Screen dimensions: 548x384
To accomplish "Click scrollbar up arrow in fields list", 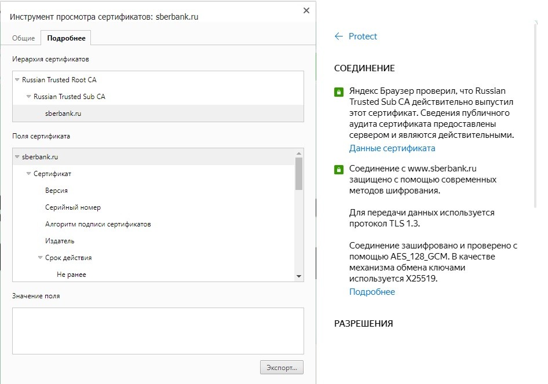I will tap(299, 153).
